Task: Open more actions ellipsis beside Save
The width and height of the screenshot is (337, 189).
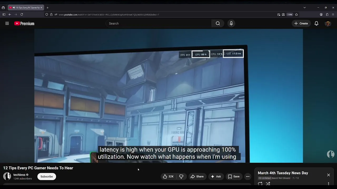Action: 247,176
